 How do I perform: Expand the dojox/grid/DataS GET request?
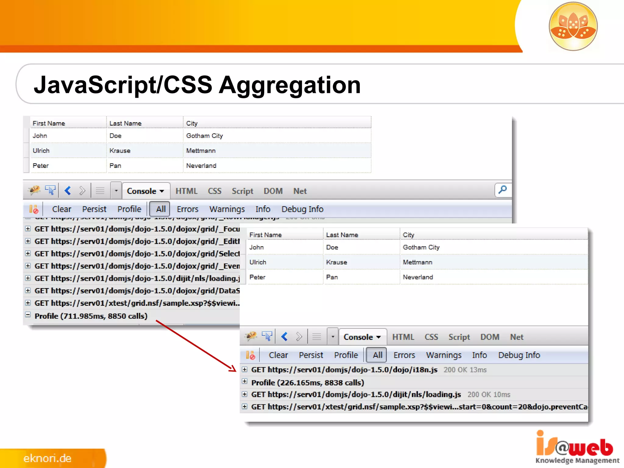pyautogui.click(x=28, y=290)
